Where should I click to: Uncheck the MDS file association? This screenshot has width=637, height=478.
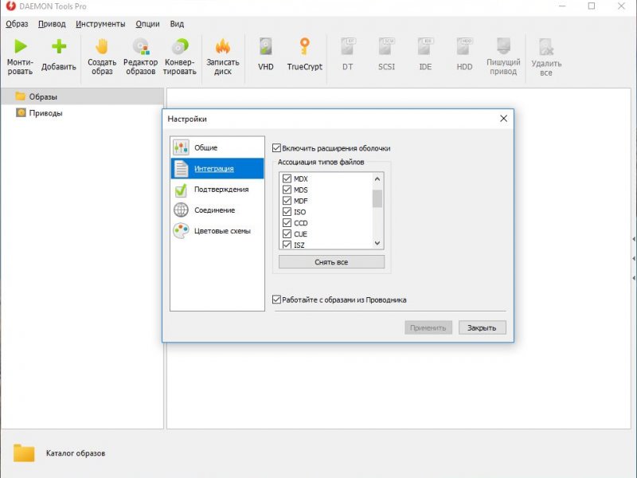[x=287, y=190]
